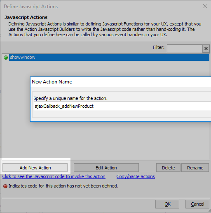Click the 'Specify a unique name' label
The height and width of the screenshot is (213, 211).
pos(70,98)
